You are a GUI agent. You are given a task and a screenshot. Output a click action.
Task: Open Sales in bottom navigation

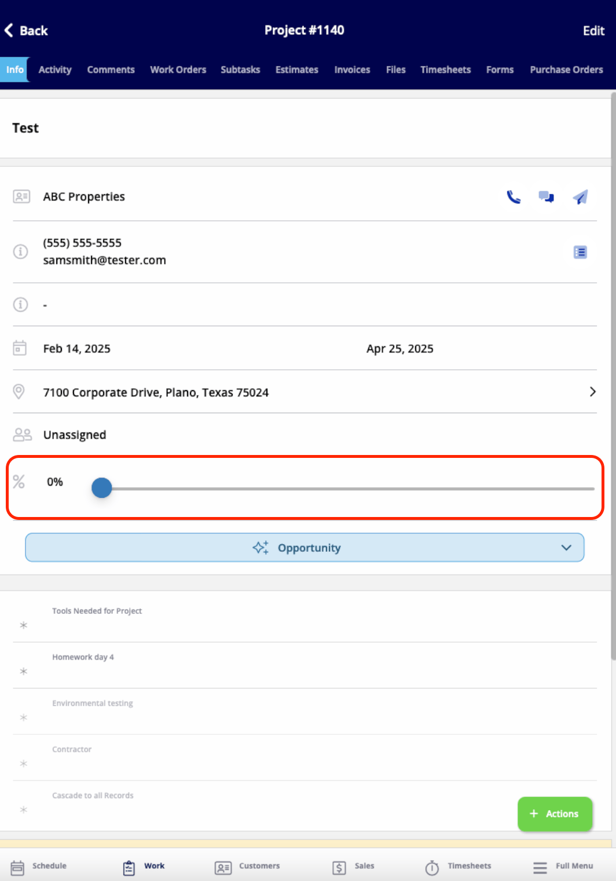[353, 867]
